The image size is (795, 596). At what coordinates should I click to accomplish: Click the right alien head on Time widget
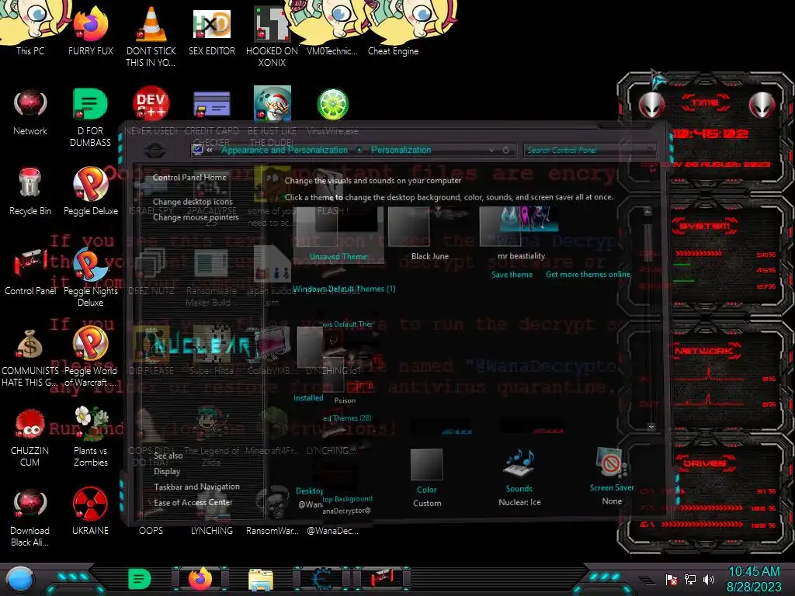tap(762, 105)
